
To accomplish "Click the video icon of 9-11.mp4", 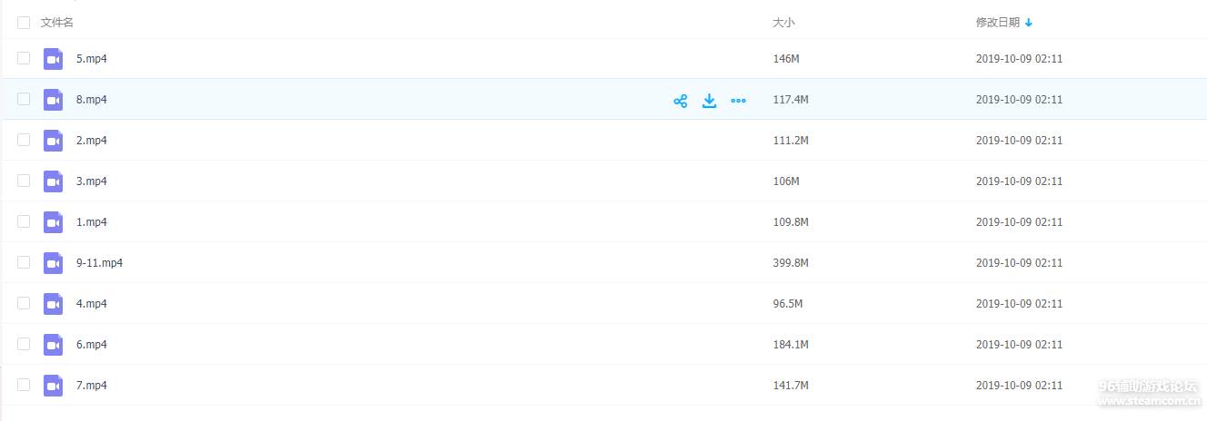I will [x=53, y=263].
